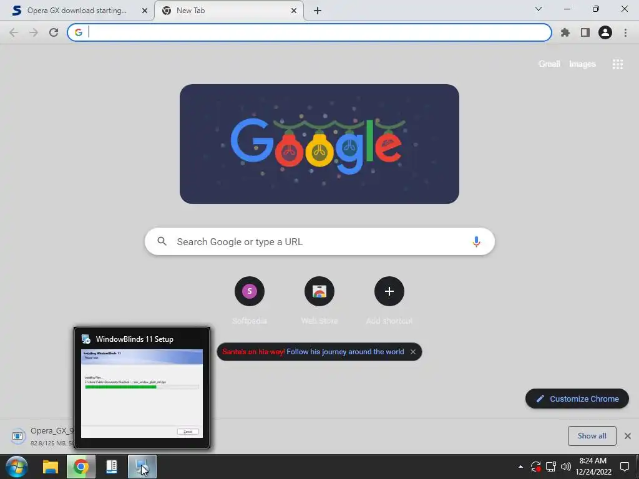Toggle the Chrome side panel icon
The width and height of the screenshot is (639, 479).
pyautogui.click(x=585, y=32)
